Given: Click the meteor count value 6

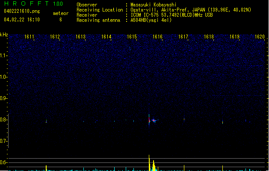Looking at the screenshot, I should pyautogui.click(x=61, y=20).
